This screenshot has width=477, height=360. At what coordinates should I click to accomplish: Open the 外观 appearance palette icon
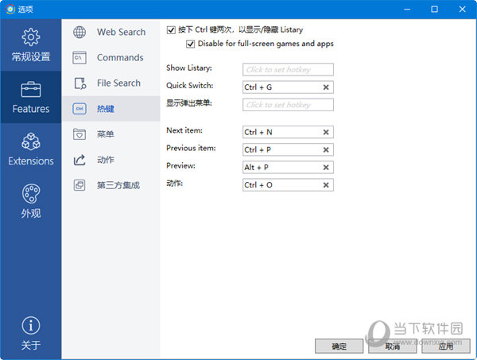click(31, 194)
